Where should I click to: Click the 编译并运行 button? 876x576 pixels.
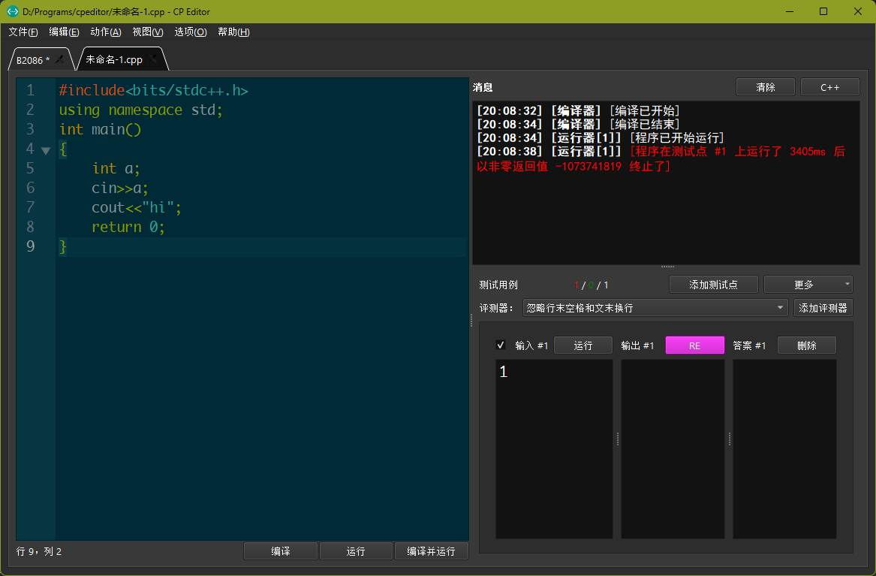pyautogui.click(x=431, y=551)
